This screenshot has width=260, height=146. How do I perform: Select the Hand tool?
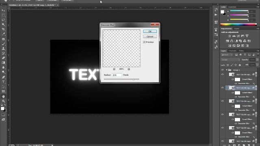point(3,97)
